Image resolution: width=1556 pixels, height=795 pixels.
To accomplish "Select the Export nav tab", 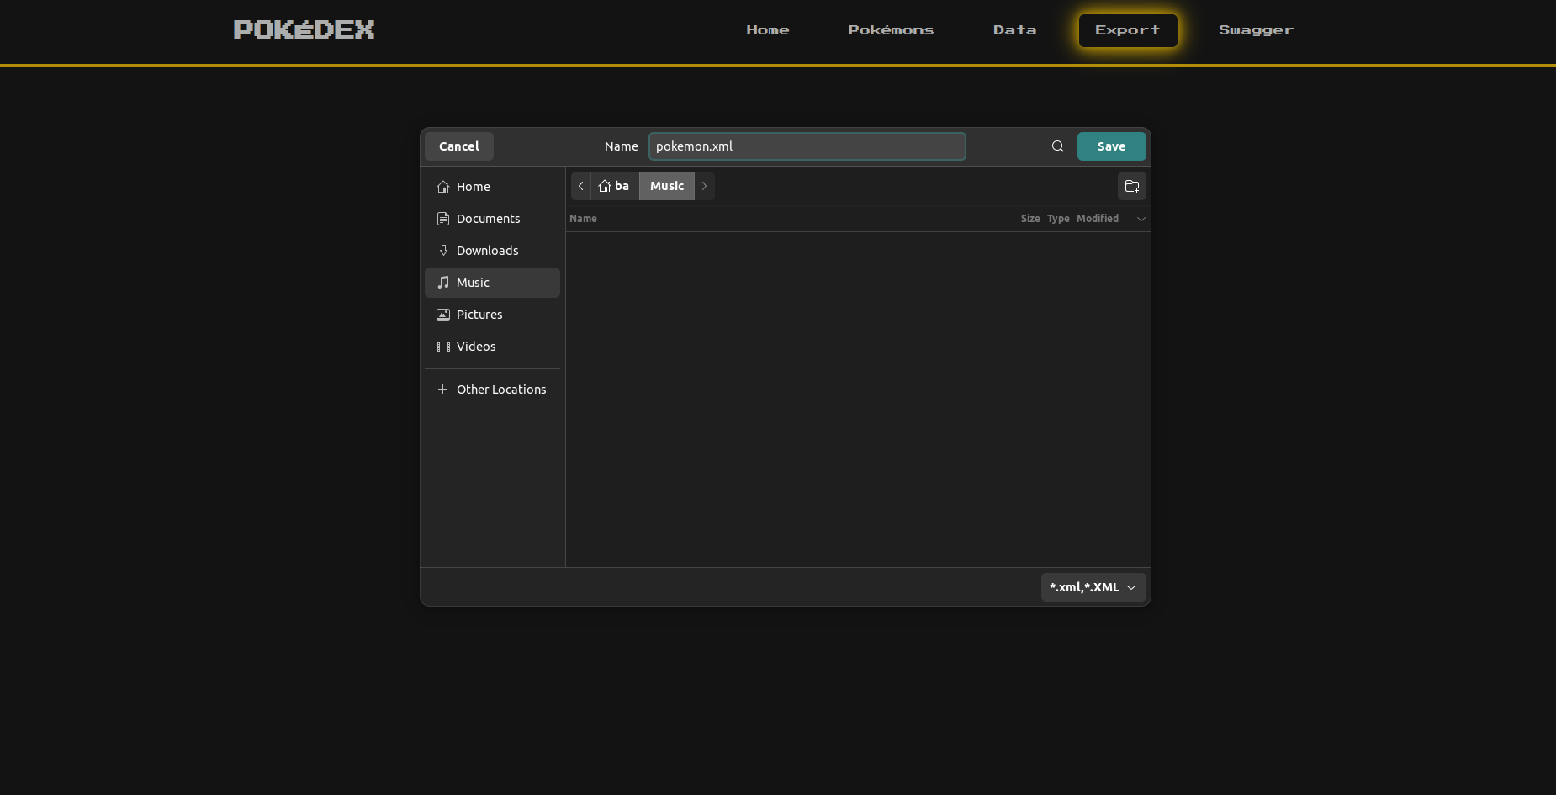I will [x=1128, y=30].
